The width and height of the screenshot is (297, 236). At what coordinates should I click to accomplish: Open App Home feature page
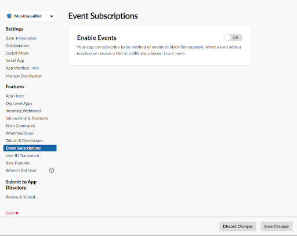click(x=15, y=96)
